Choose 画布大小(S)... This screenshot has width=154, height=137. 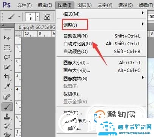pos(101,70)
